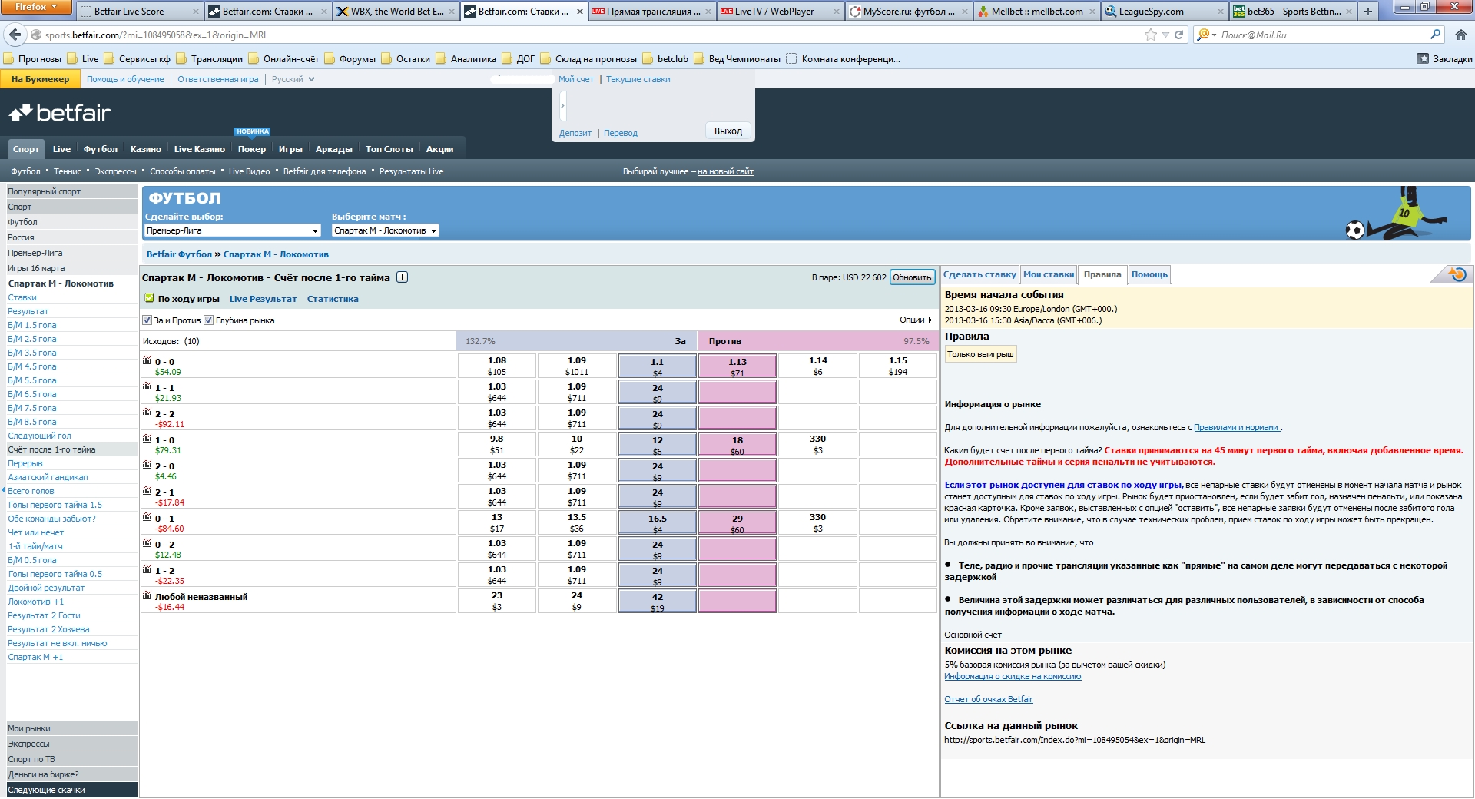The width and height of the screenshot is (1475, 799).
Task: Open the Live Казино navigation item
Action: point(200,149)
